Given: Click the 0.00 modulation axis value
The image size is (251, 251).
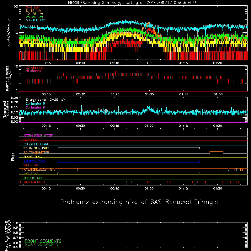Looking at the screenshot, I should pos(14,122).
